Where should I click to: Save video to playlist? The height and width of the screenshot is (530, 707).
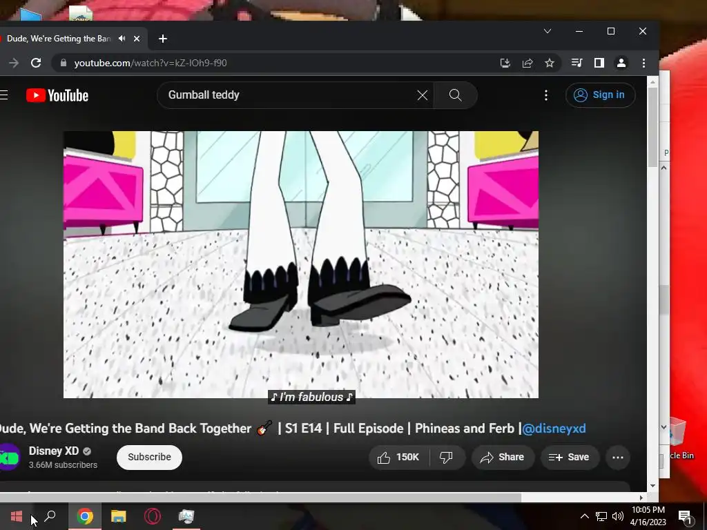tap(570, 458)
